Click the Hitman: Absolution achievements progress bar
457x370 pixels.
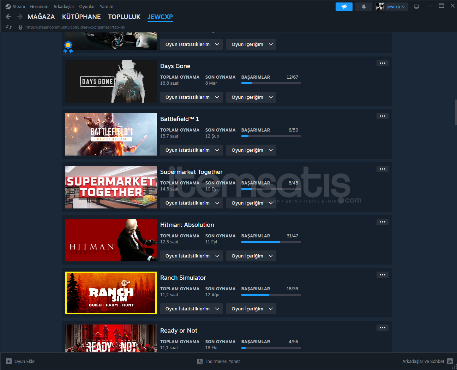[271, 242]
